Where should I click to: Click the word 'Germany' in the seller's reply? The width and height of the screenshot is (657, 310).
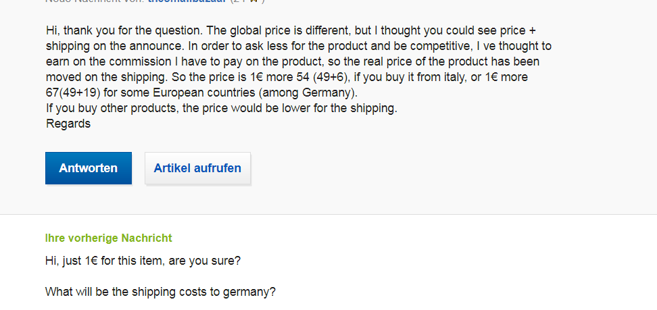pos(333,93)
